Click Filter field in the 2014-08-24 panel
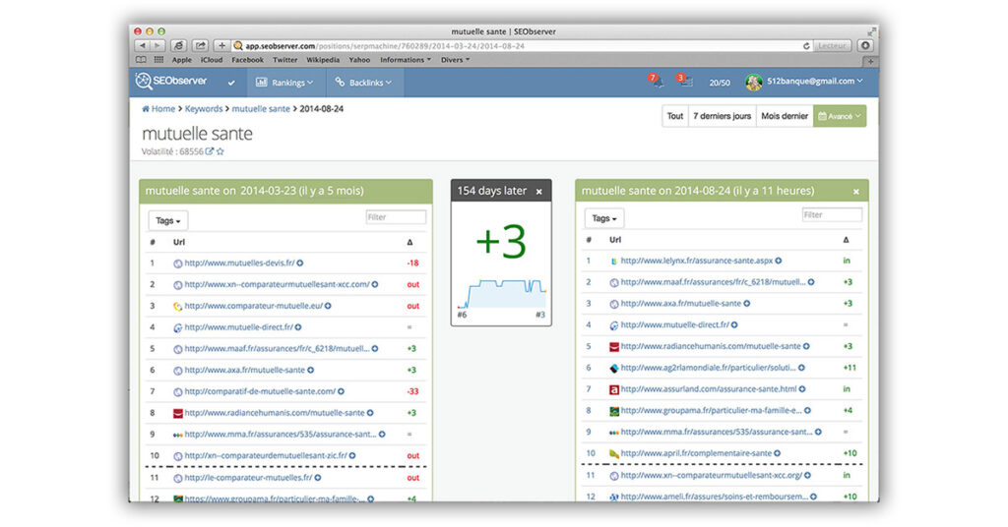 pos(832,215)
